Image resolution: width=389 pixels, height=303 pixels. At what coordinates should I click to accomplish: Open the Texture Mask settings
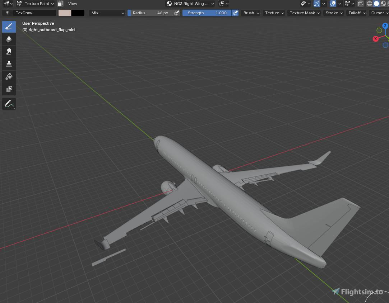coord(304,13)
